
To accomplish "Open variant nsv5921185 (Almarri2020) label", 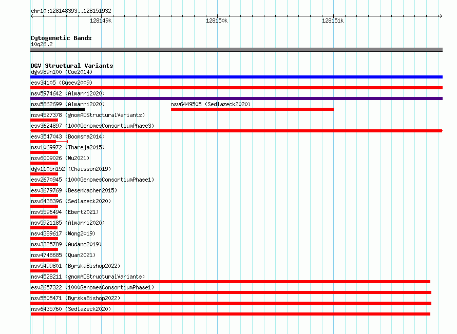I will click(68, 223).
